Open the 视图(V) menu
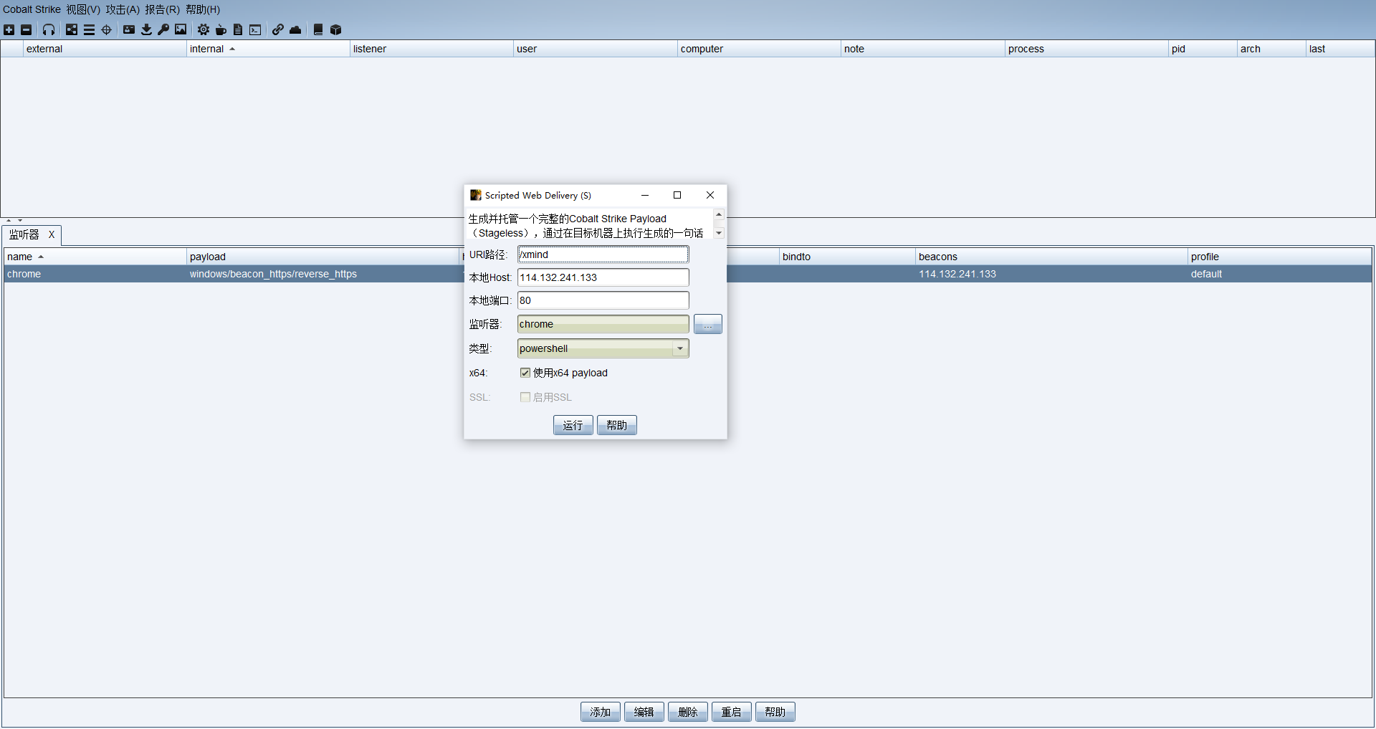 pos(83,9)
